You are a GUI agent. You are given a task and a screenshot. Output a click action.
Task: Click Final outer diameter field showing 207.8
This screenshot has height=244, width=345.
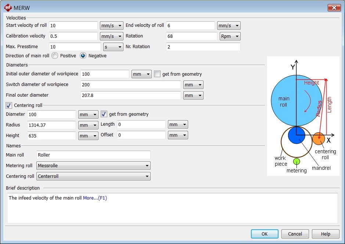pos(131,96)
